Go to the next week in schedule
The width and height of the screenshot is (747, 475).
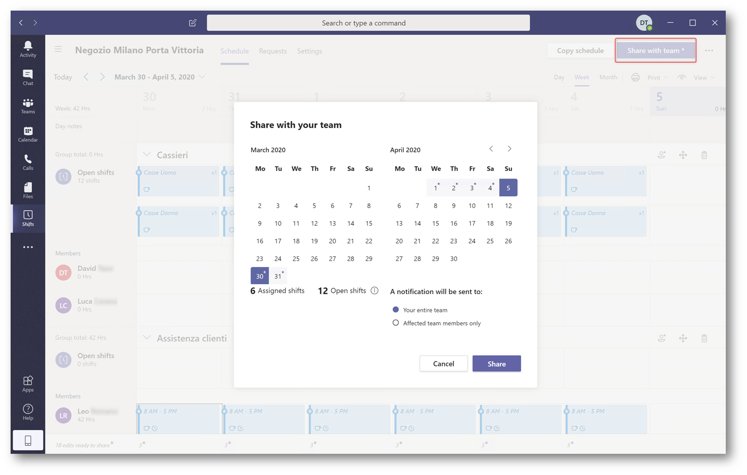[x=102, y=77]
